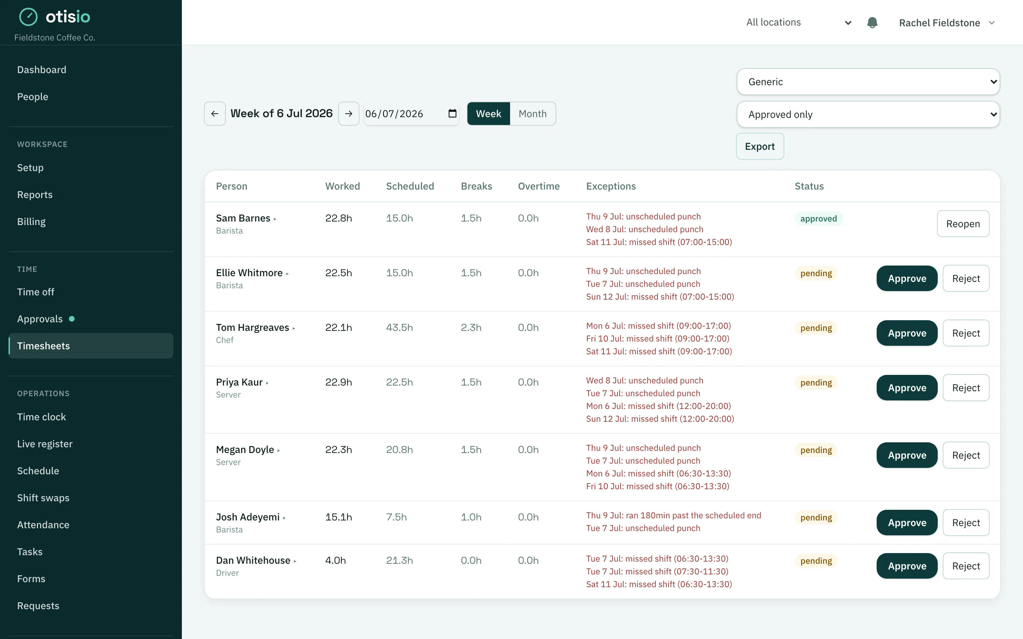Click the Exceptions column header
The width and height of the screenshot is (1023, 639).
[611, 186]
